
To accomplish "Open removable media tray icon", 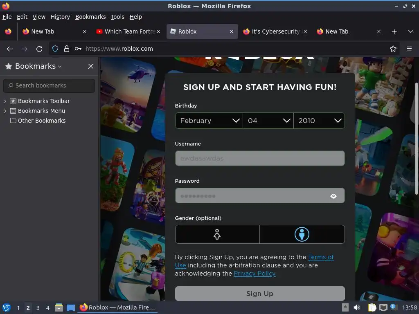I will [x=345, y=307].
